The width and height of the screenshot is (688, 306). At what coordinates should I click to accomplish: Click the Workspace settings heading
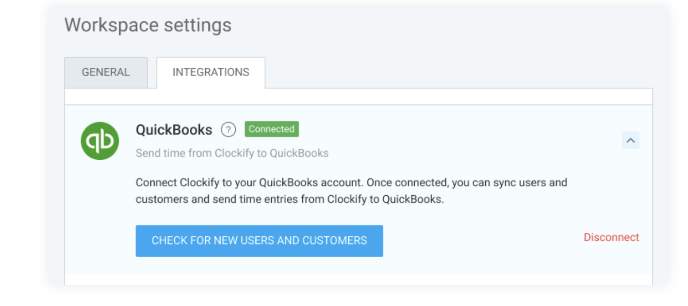[x=148, y=25]
